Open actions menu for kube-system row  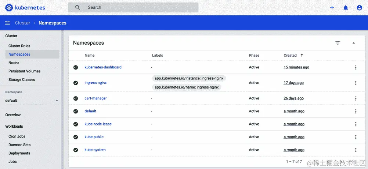[x=356, y=150]
